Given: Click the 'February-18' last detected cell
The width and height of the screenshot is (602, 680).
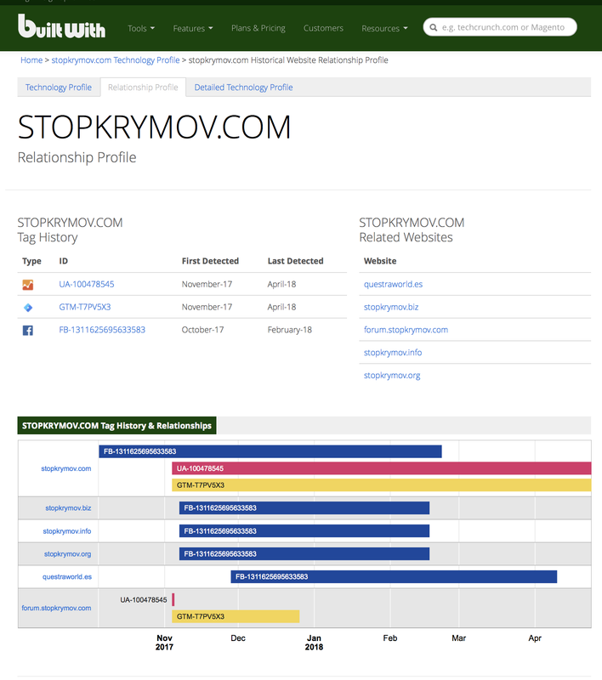Looking at the screenshot, I should pos(290,330).
